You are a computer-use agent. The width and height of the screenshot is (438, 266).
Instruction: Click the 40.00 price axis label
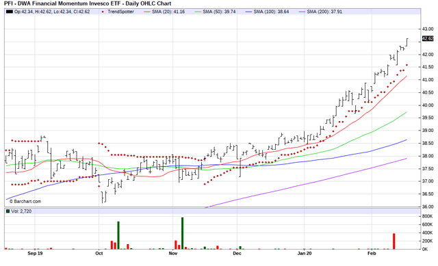tap(428, 105)
